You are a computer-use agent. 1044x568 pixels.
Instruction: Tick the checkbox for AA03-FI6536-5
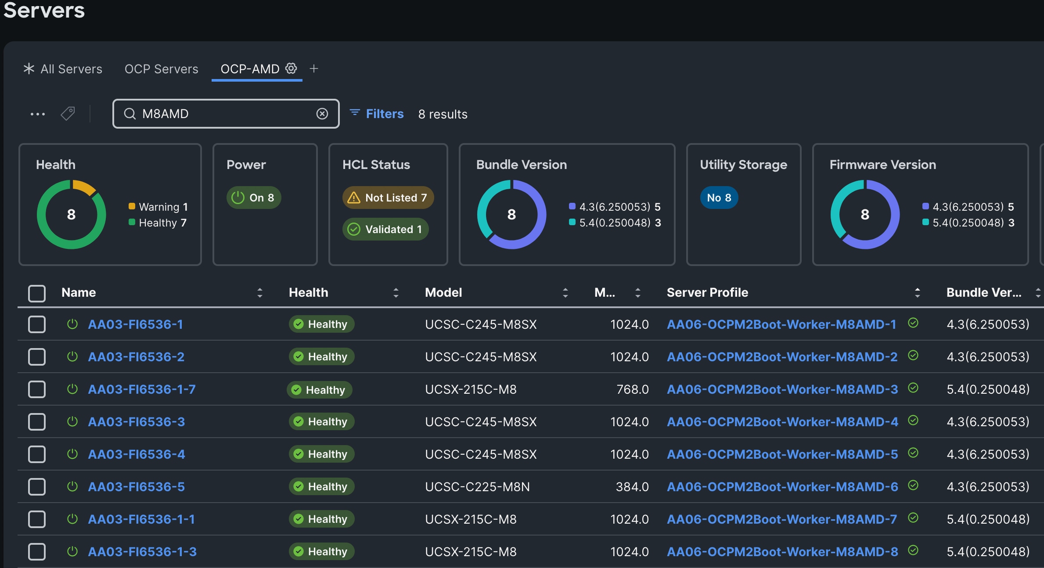coord(37,487)
